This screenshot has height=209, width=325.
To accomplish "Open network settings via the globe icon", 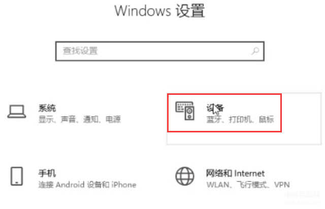I will click(x=185, y=176).
